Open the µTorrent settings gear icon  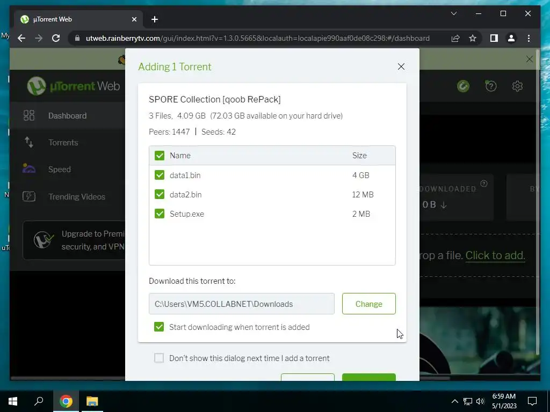point(517,86)
